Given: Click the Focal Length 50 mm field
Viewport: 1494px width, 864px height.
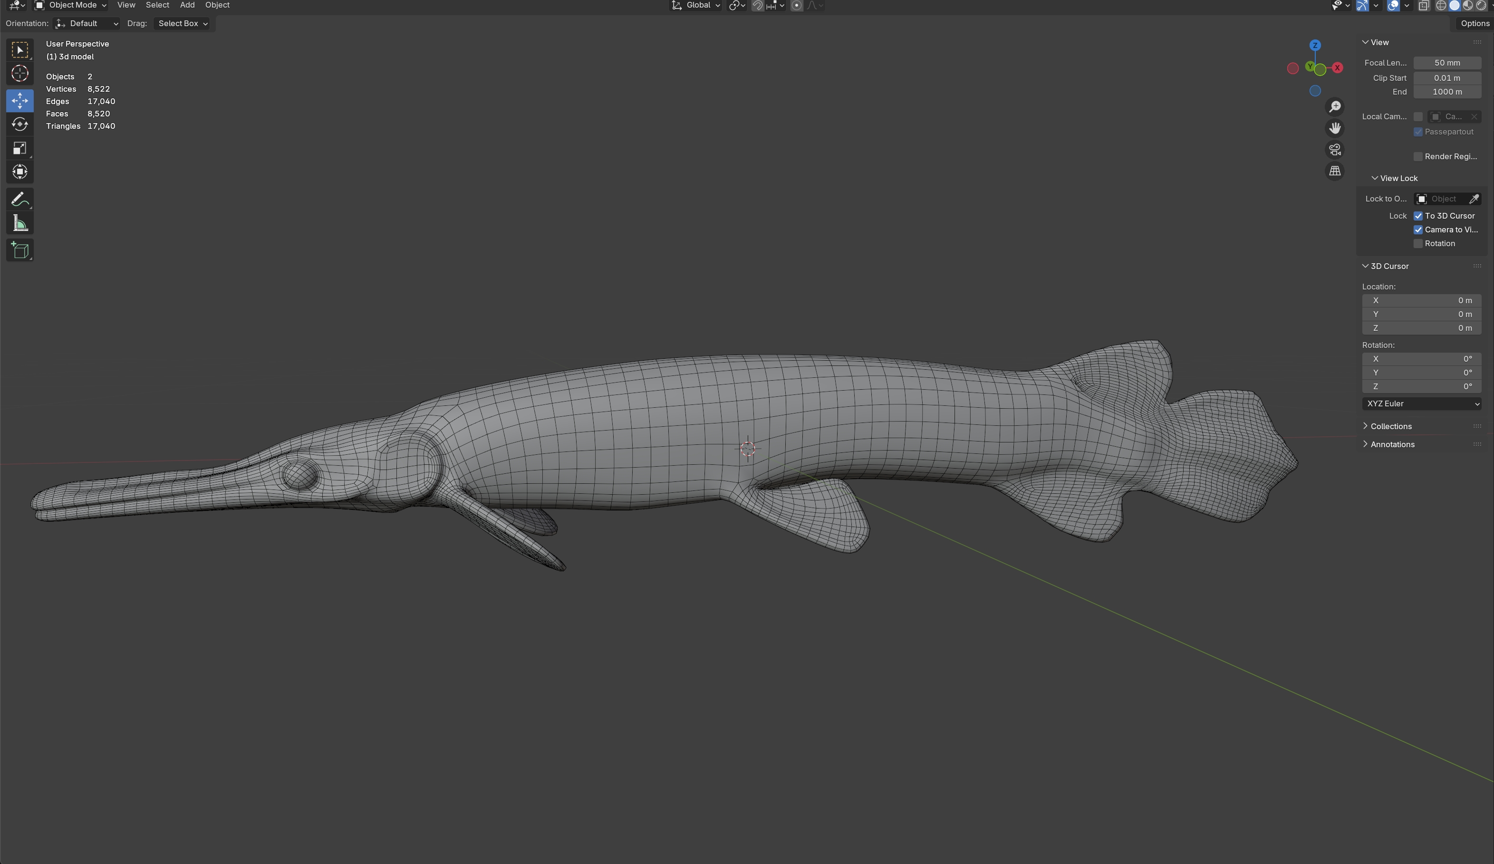Looking at the screenshot, I should (x=1446, y=63).
